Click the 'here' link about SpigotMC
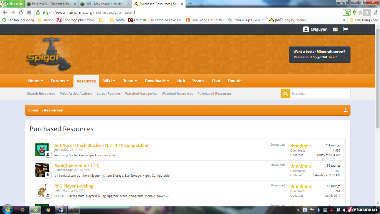This screenshot has height=214, width=380. pos(332,57)
